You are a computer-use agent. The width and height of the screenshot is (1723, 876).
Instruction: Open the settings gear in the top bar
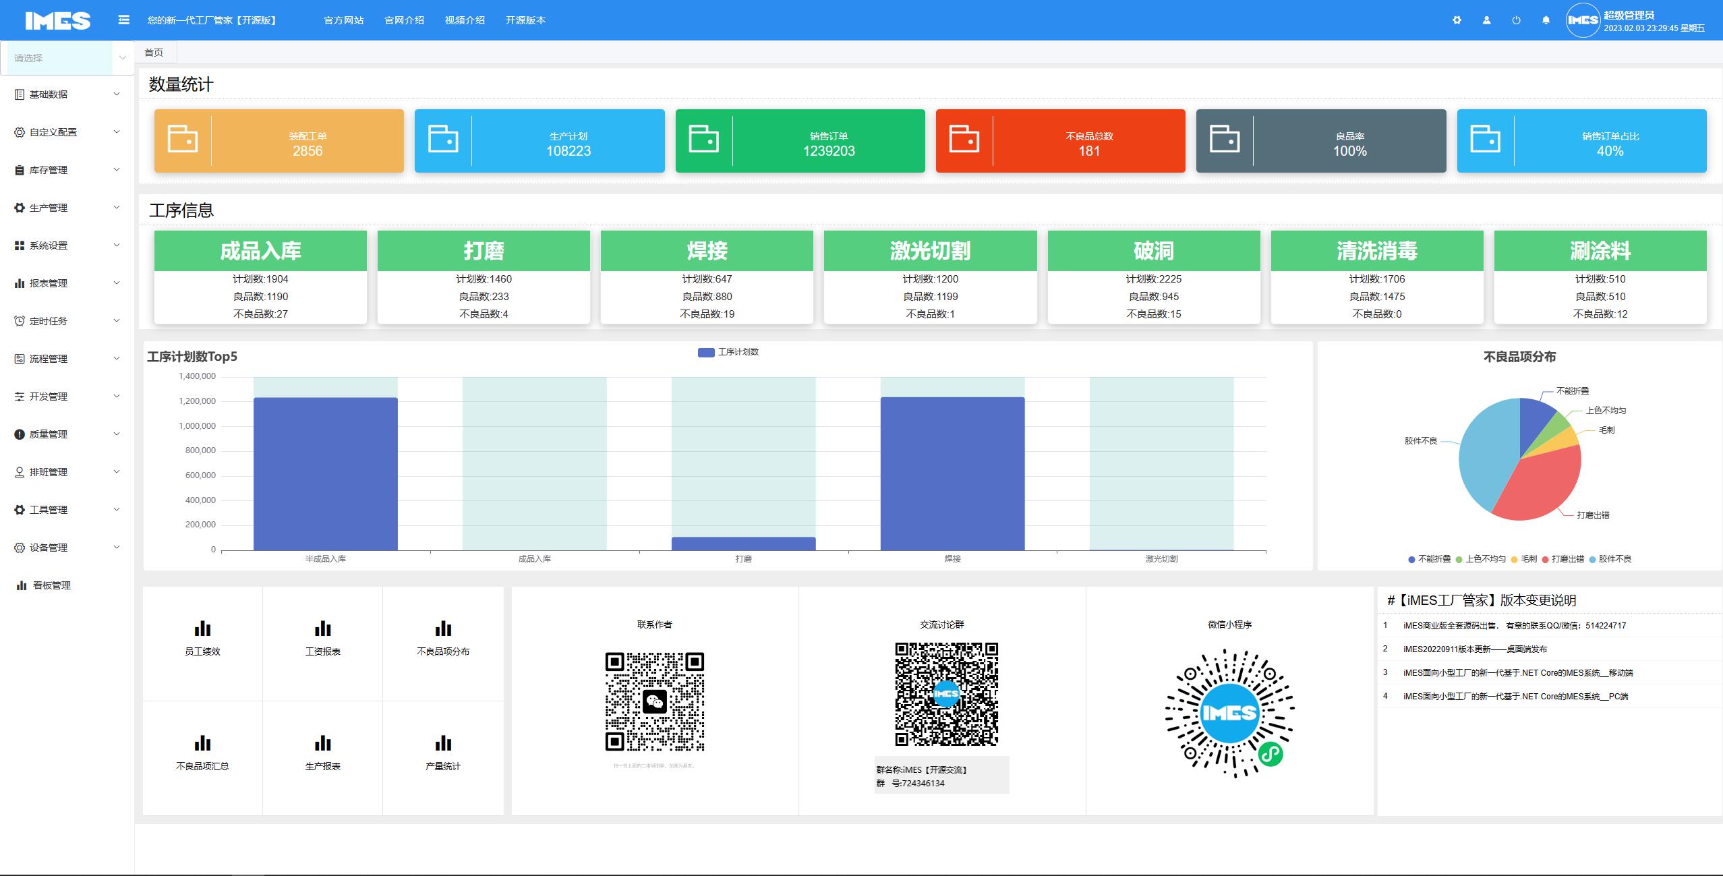[x=1457, y=20]
